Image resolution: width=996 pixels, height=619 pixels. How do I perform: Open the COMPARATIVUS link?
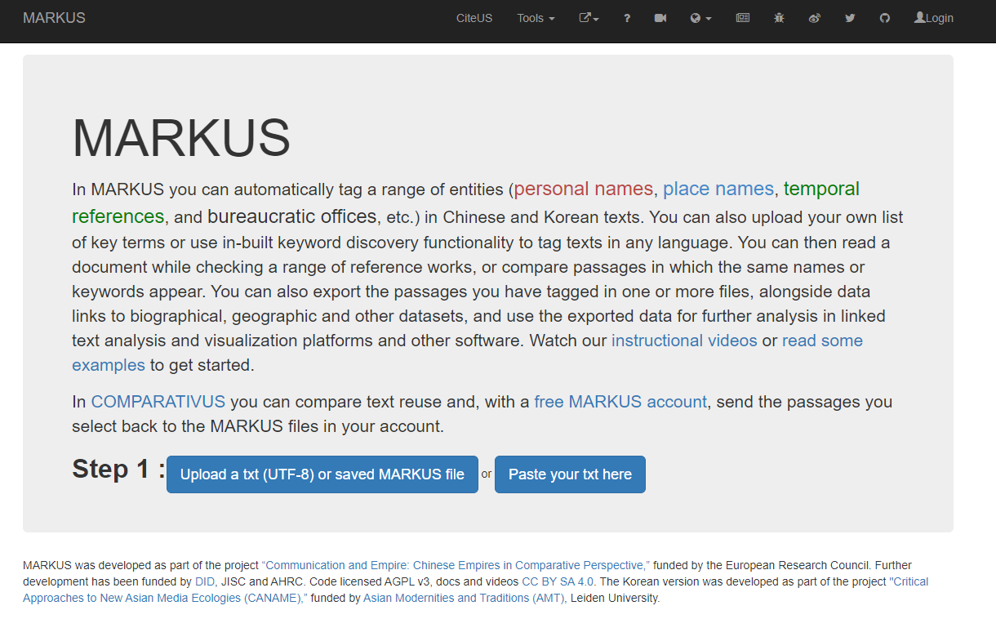[158, 402]
